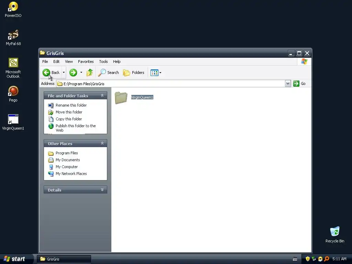The width and height of the screenshot is (352, 264).
Task: Go to Program Files in Other Places
Action: point(67,153)
